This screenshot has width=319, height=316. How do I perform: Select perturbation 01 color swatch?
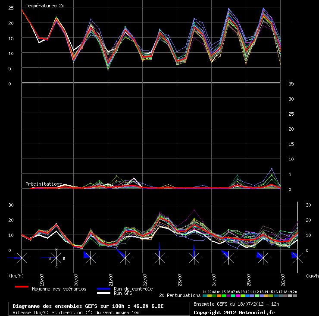[x=204, y=296]
